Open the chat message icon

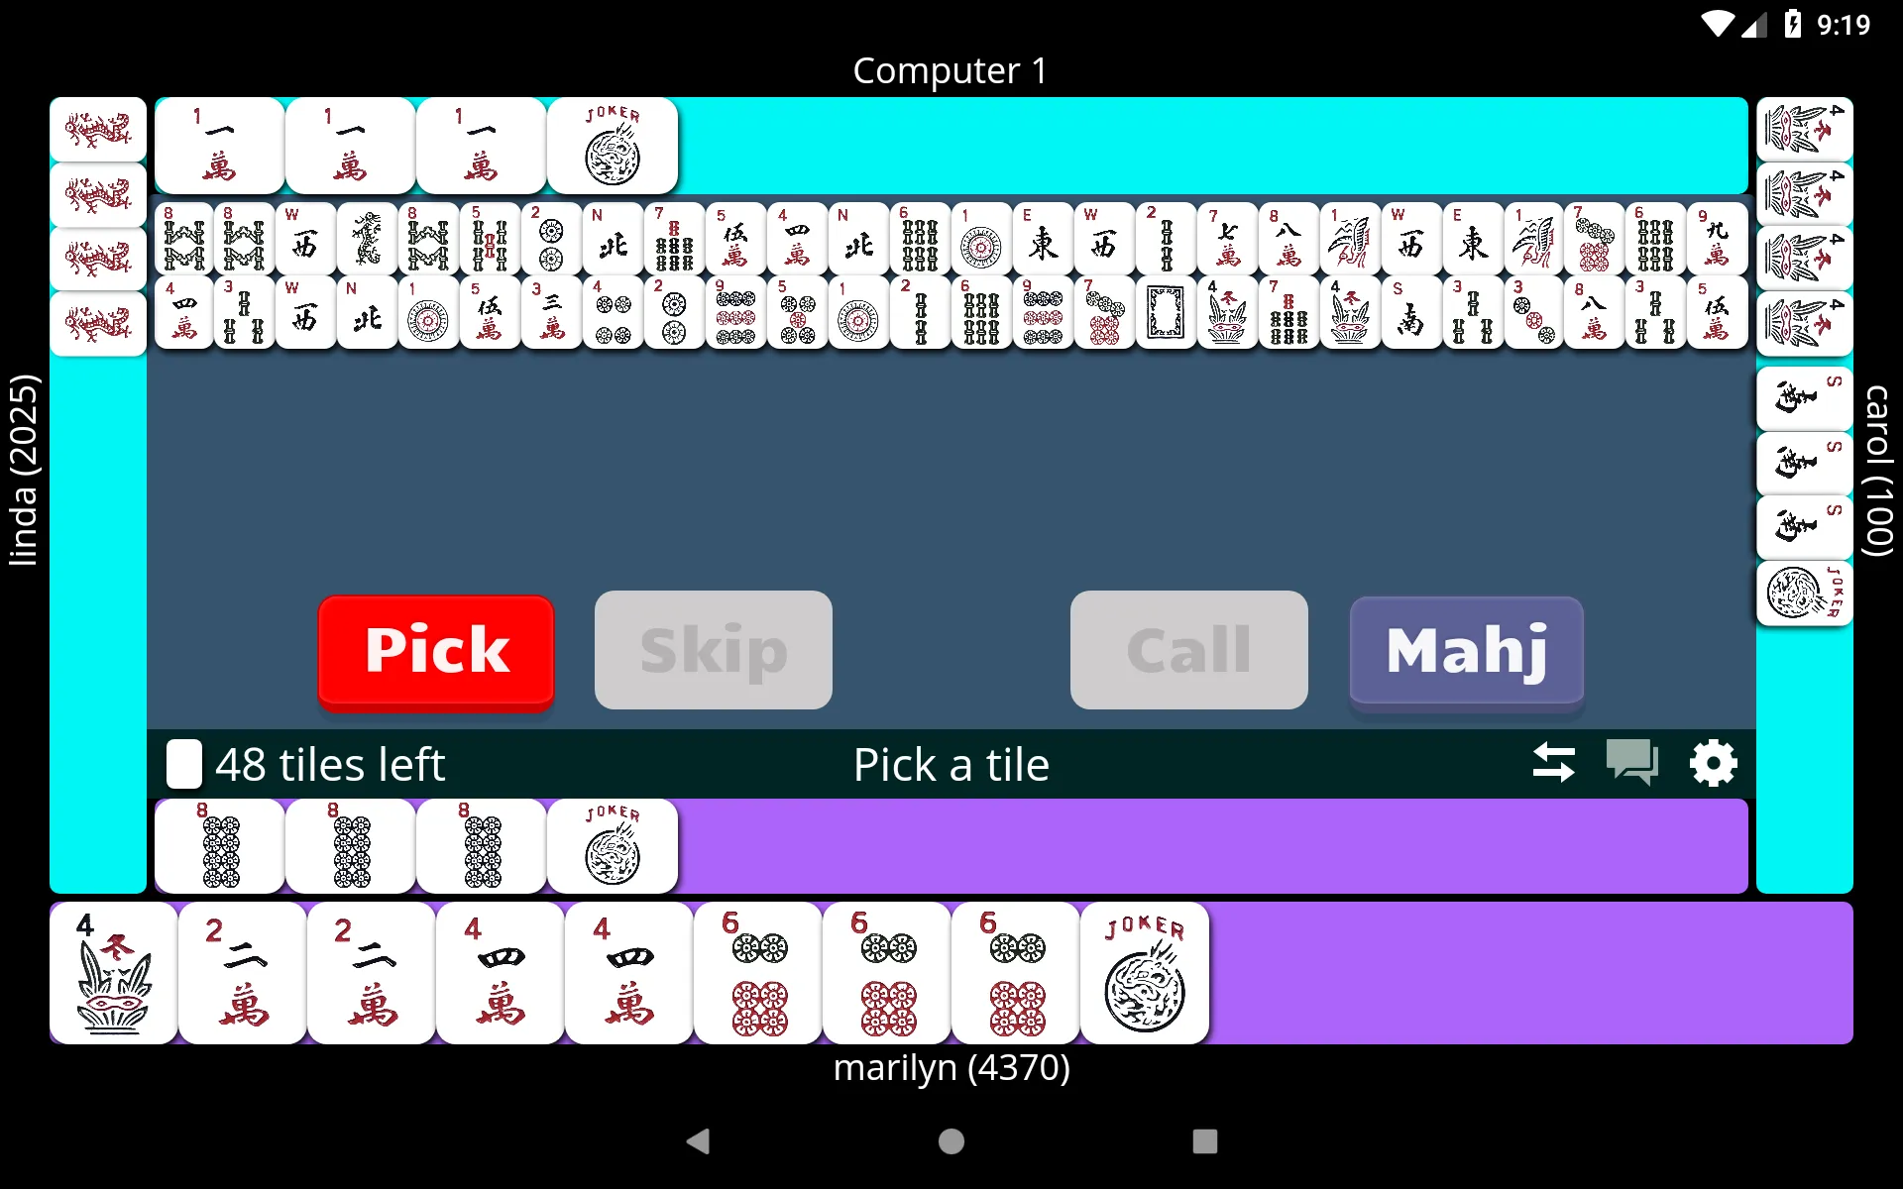click(1631, 764)
